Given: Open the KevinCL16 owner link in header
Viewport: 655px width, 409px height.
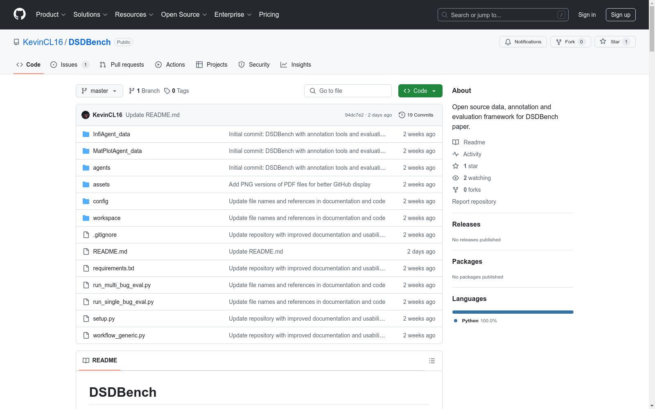Looking at the screenshot, I should tap(43, 42).
